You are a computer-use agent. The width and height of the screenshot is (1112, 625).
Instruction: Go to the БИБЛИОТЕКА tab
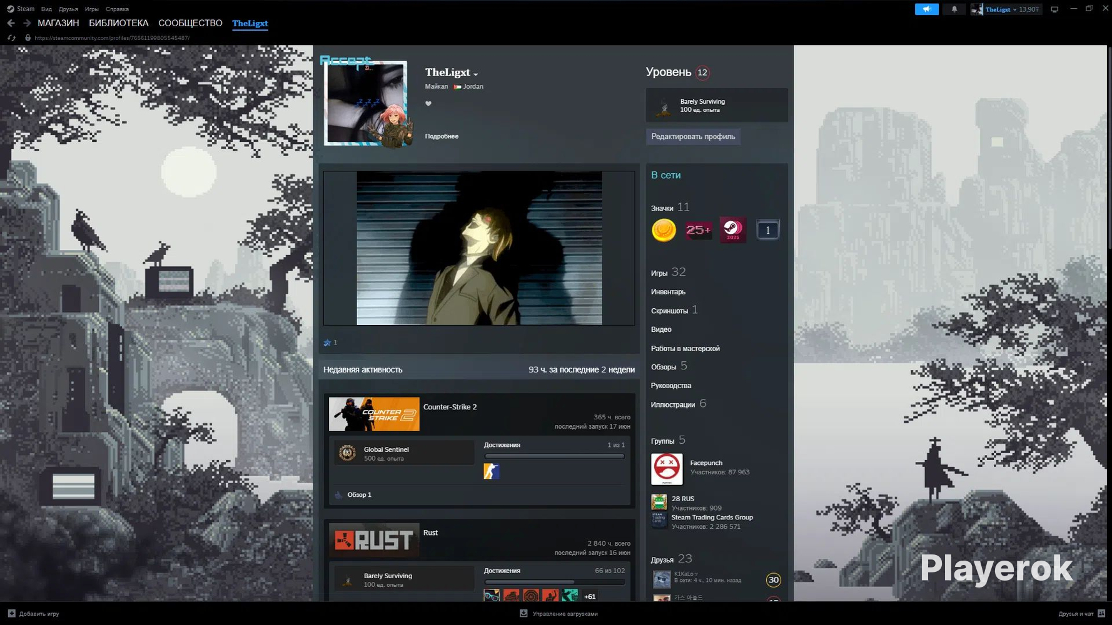point(119,23)
